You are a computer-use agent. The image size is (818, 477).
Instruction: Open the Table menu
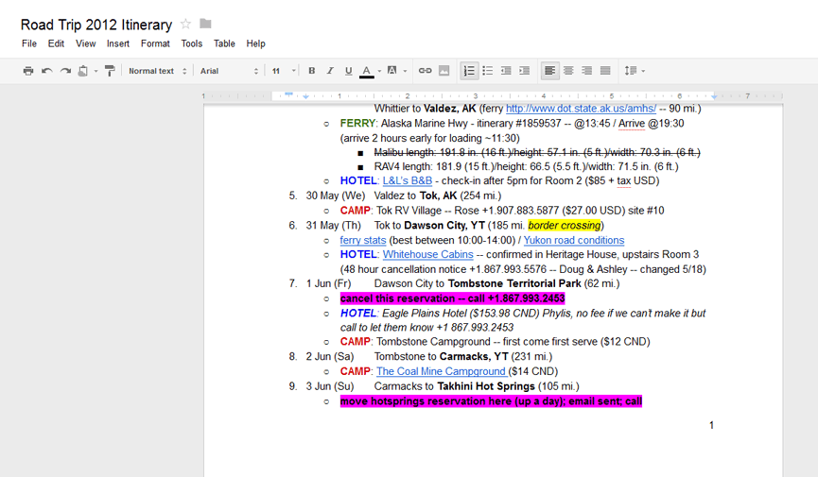(224, 43)
